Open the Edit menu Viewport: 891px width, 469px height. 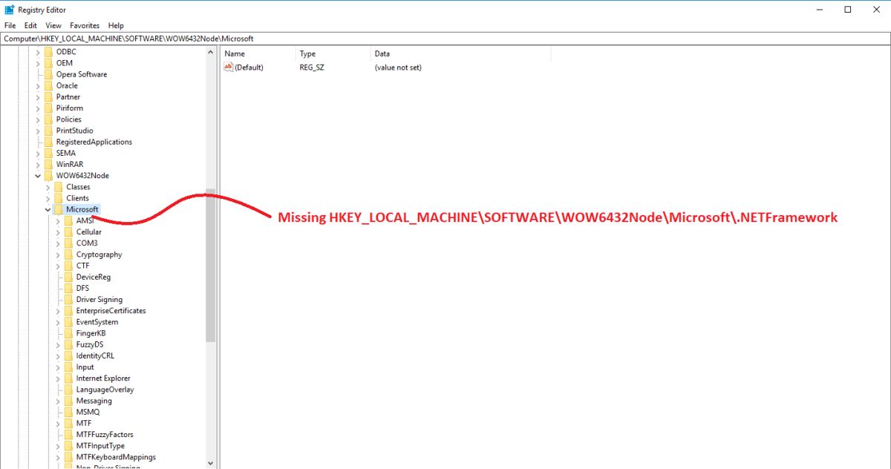pos(30,25)
